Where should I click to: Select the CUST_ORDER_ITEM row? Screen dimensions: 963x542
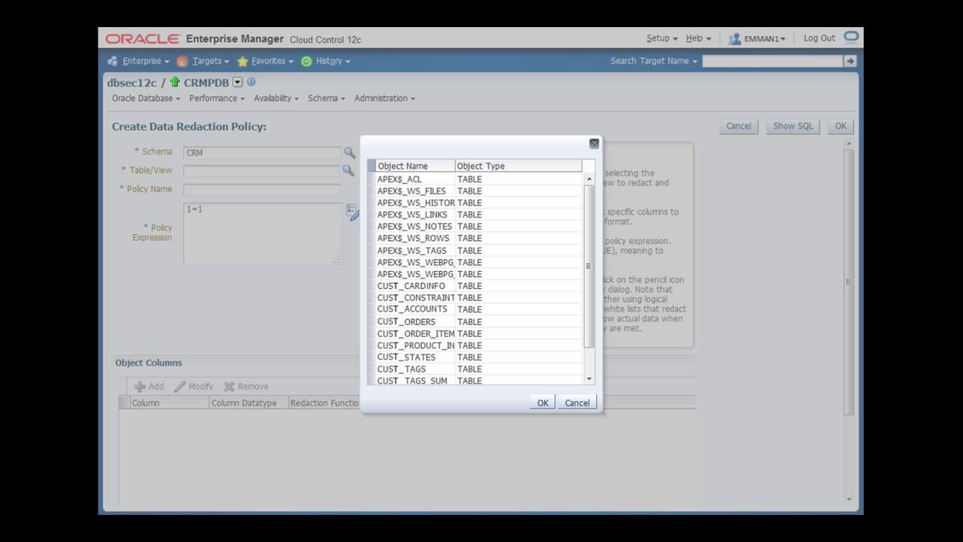coord(478,333)
